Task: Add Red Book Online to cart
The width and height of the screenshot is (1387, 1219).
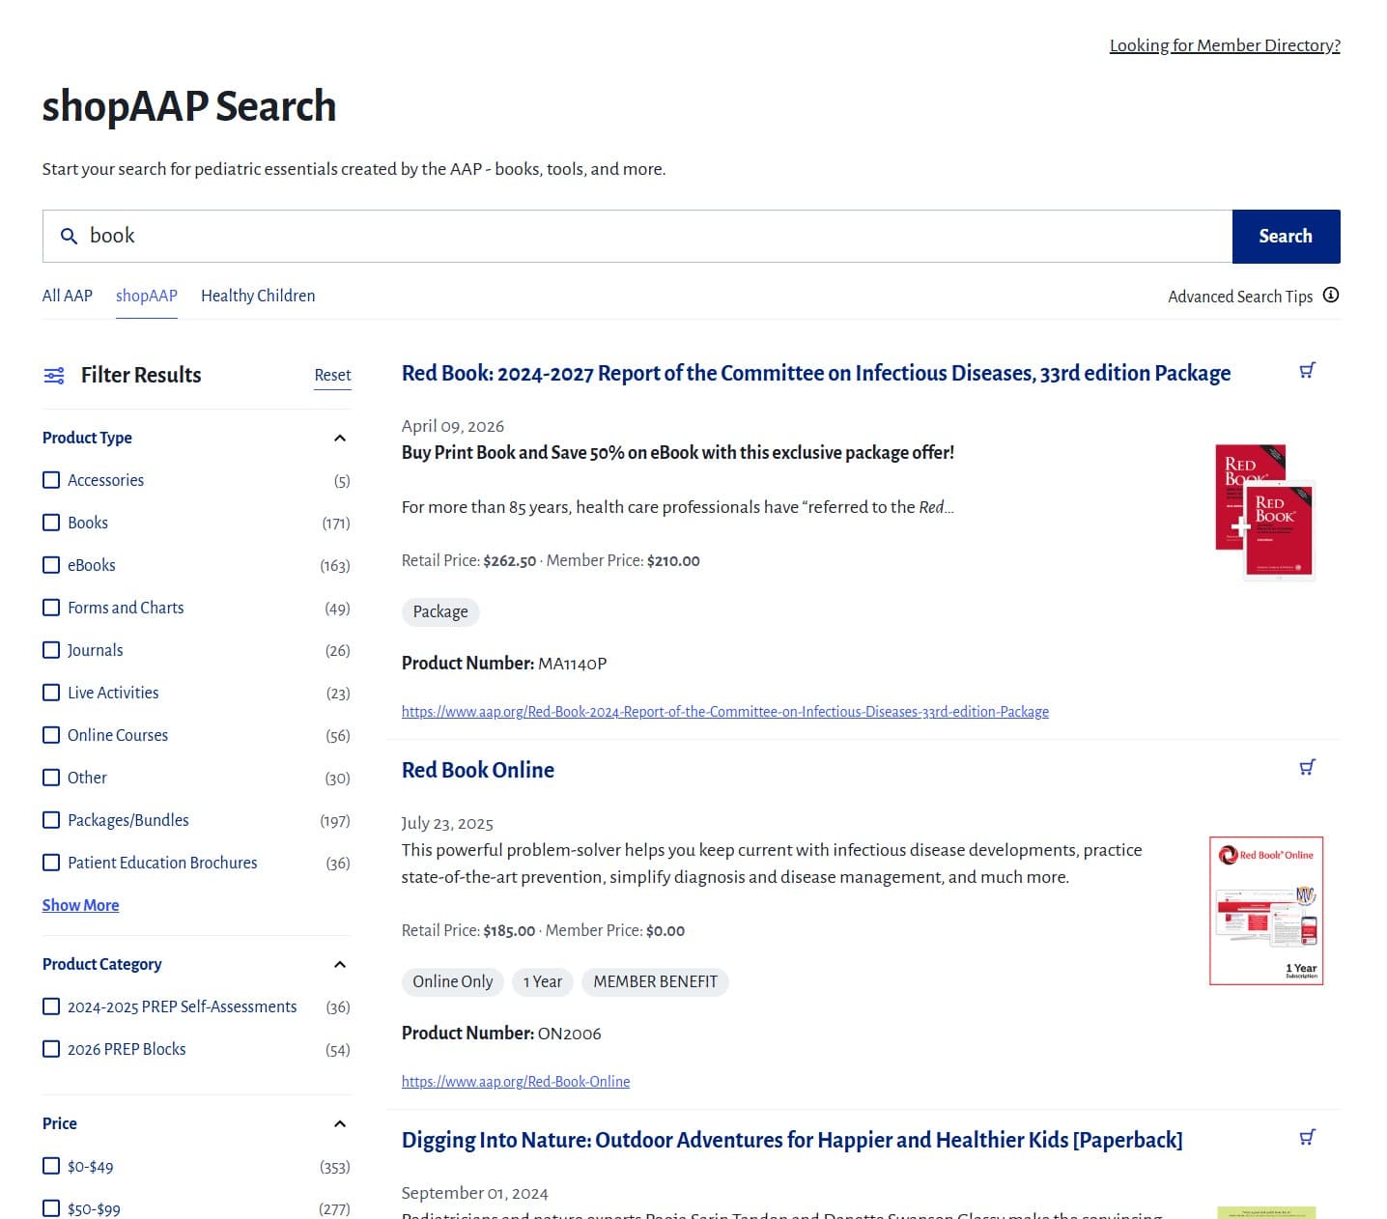Action: click(x=1307, y=768)
